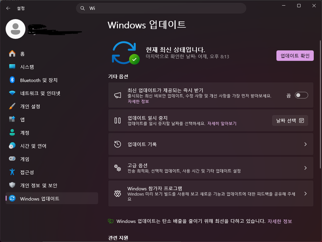The width and height of the screenshot is (322, 242).
Task: Open 네트워크 및 인터넷 settings
Action: coord(52,93)
